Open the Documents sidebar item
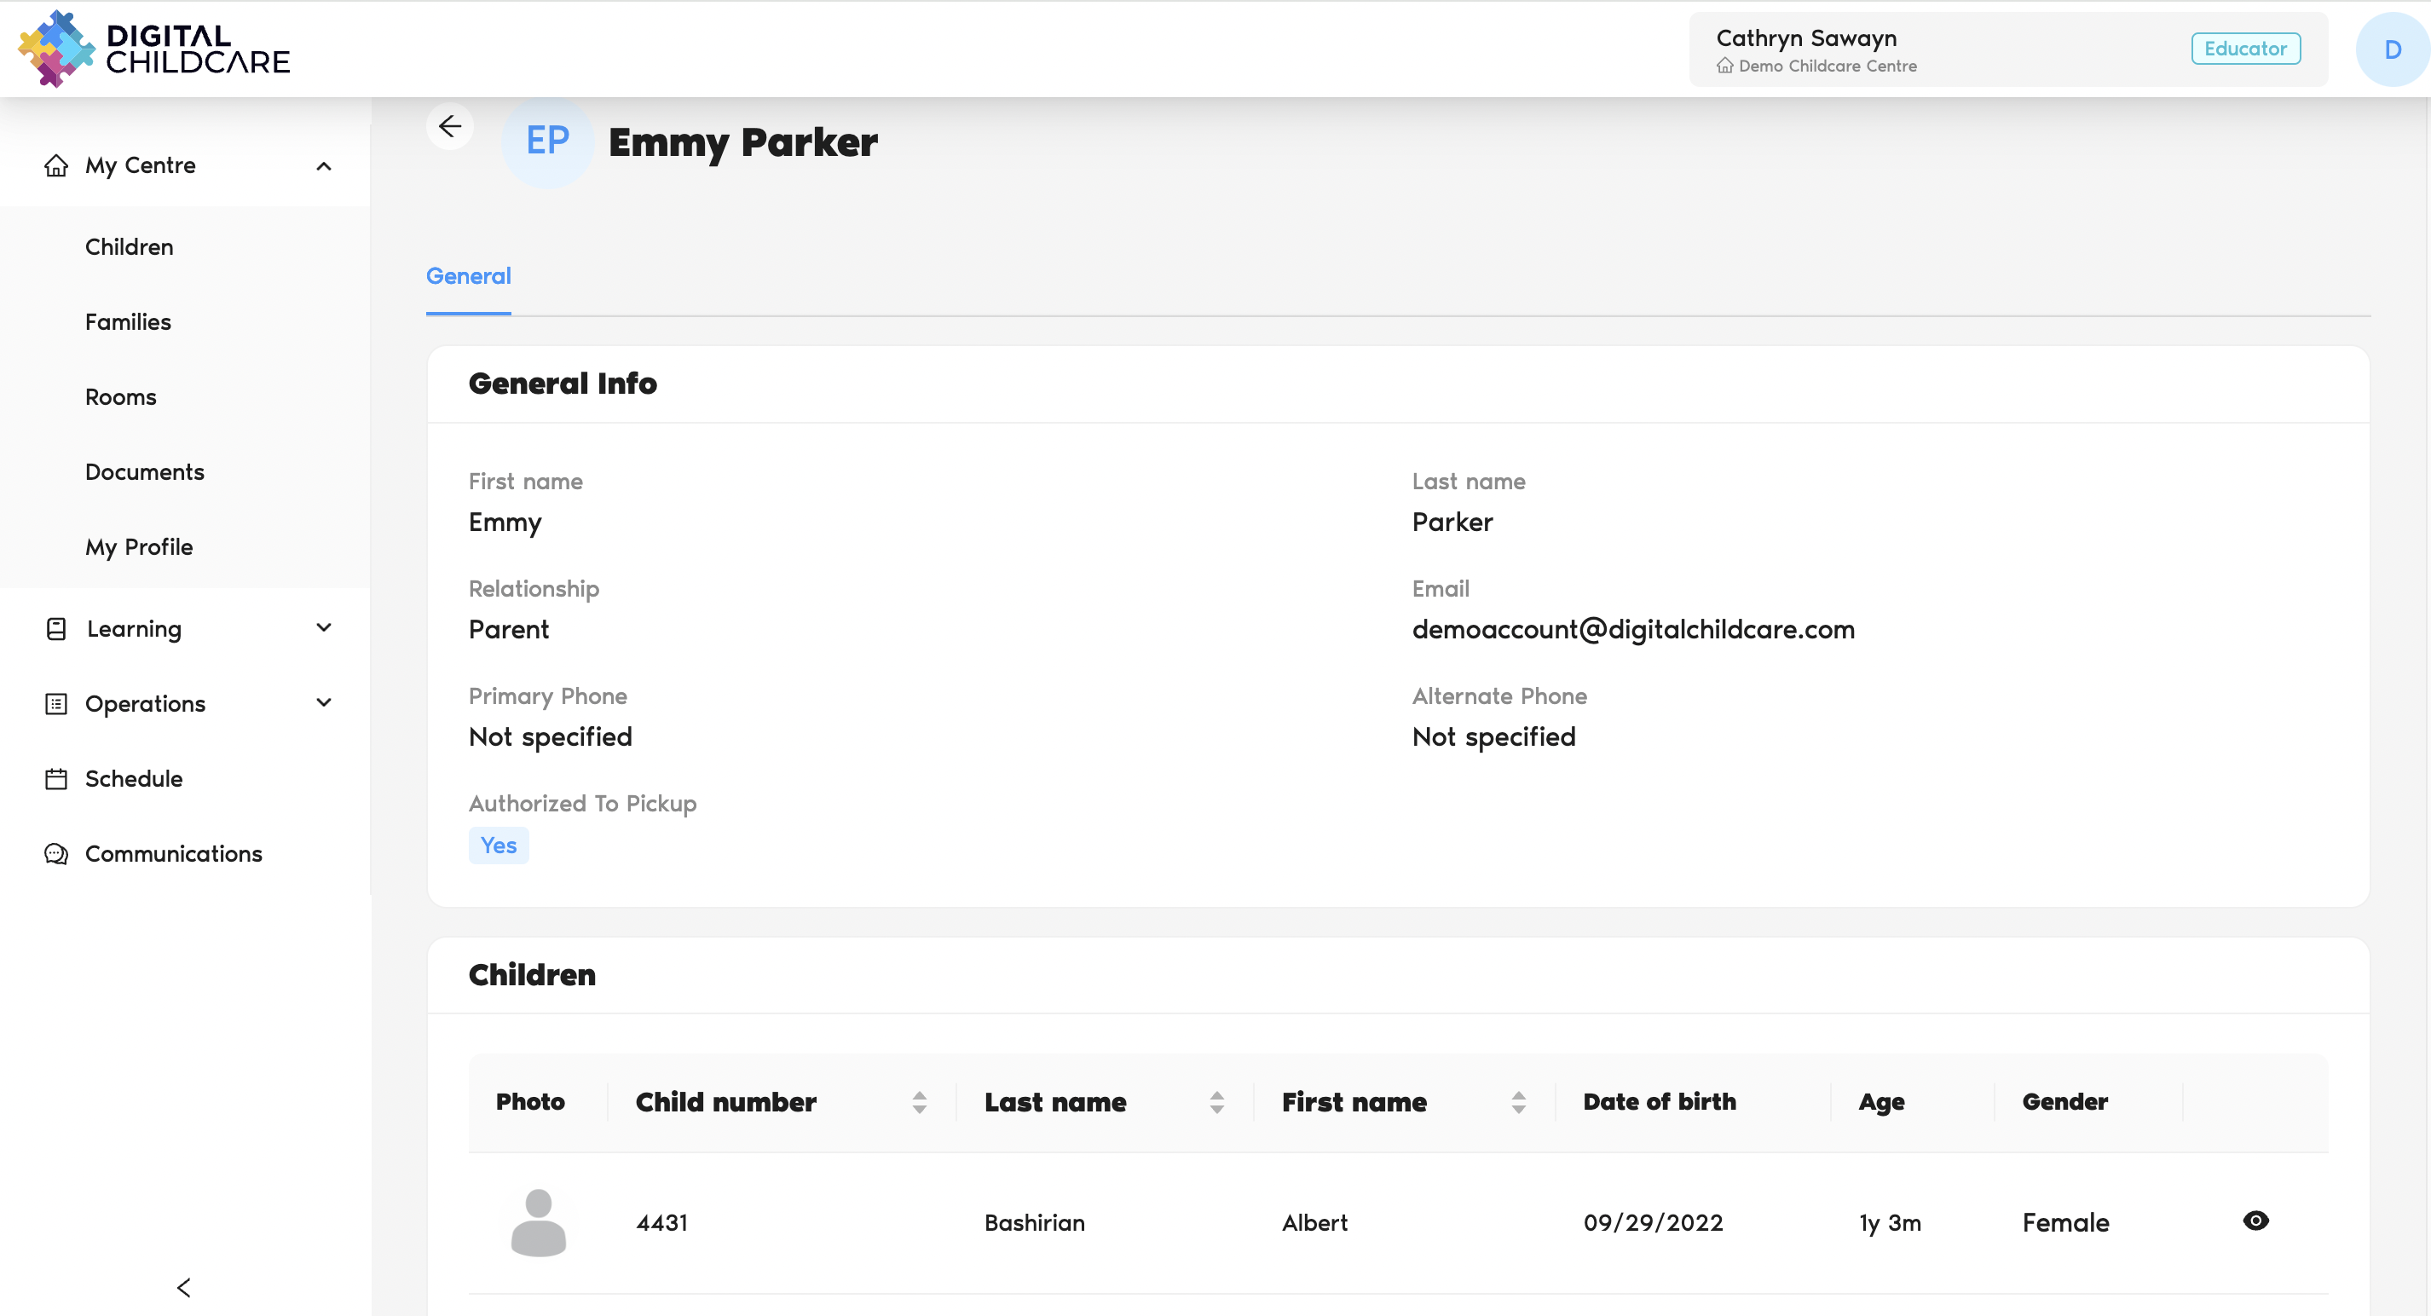This screenshot has width=2431, height=1316. point(144,471)
